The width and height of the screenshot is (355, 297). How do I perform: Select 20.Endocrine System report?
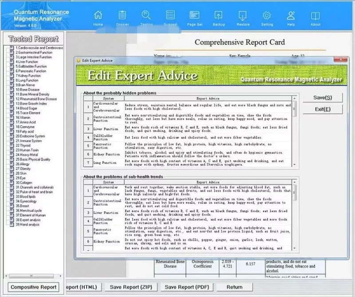tap(30, 136)
